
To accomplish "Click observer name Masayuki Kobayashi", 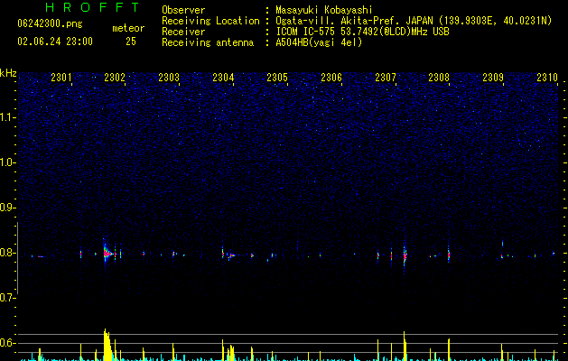I will [x=324, y=10].
